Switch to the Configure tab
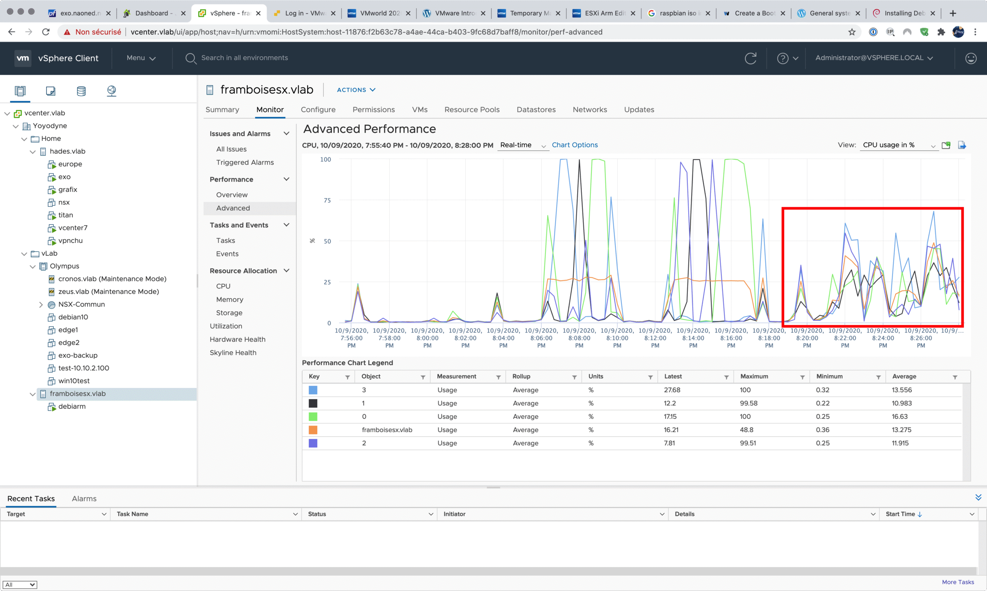The image size is (987, 591). point(318,109)
